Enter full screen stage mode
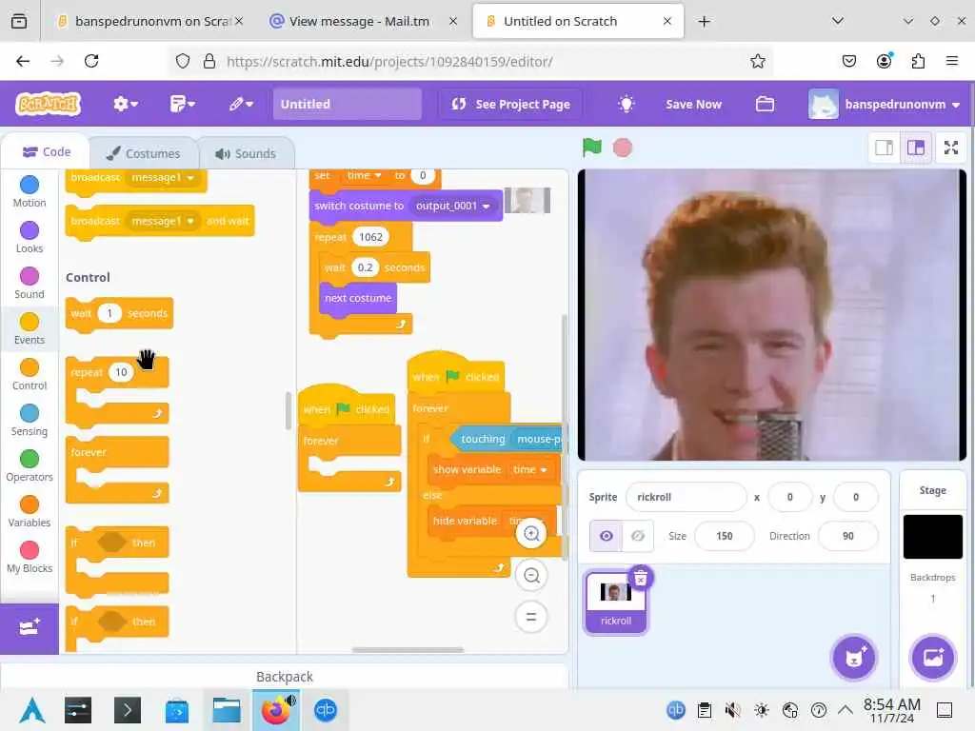Viewport: 975px width, 731px height. 951,148
